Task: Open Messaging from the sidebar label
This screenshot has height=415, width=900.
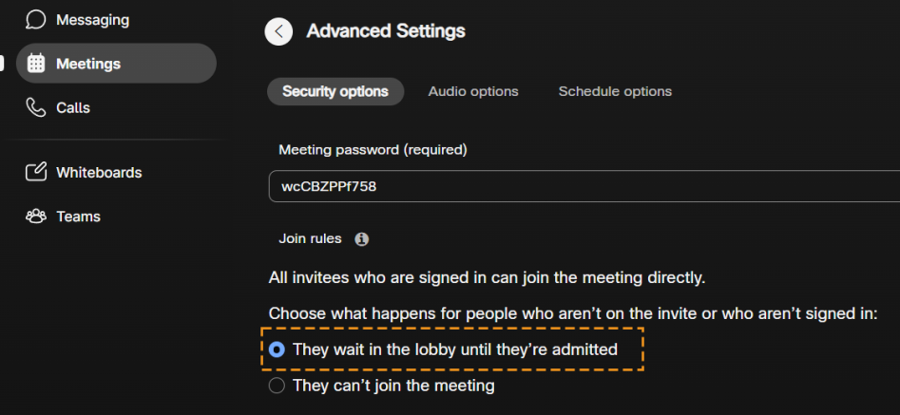Action: point(92,19)
